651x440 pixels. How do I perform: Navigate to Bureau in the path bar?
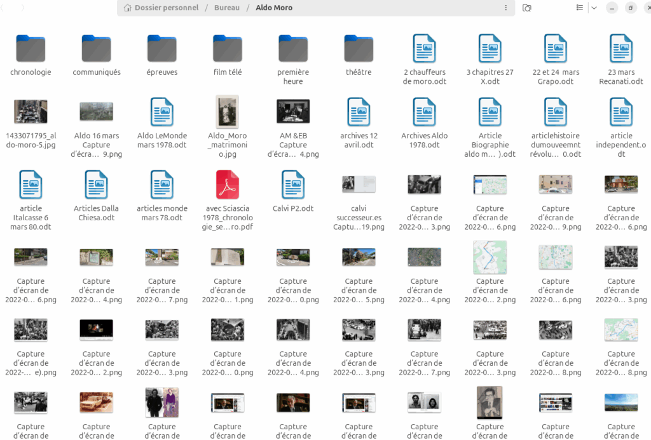click(x=227, y=8)
